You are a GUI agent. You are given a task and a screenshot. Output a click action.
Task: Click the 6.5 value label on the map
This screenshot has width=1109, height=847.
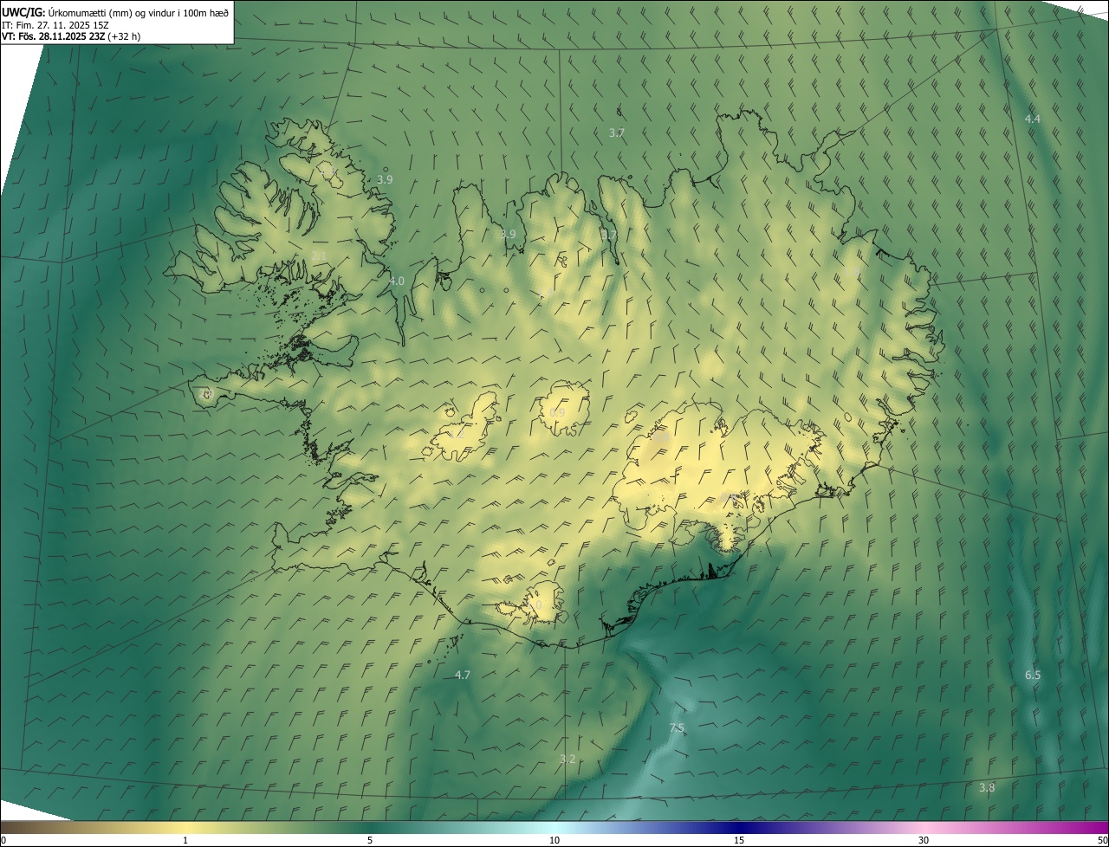point(1033,675)
